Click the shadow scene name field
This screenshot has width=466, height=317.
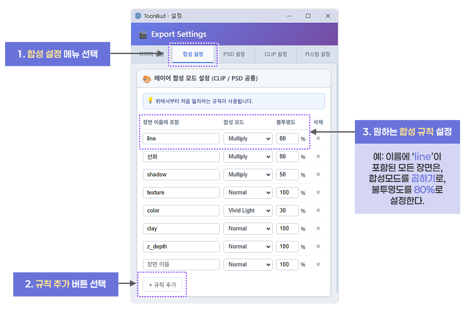181,175
